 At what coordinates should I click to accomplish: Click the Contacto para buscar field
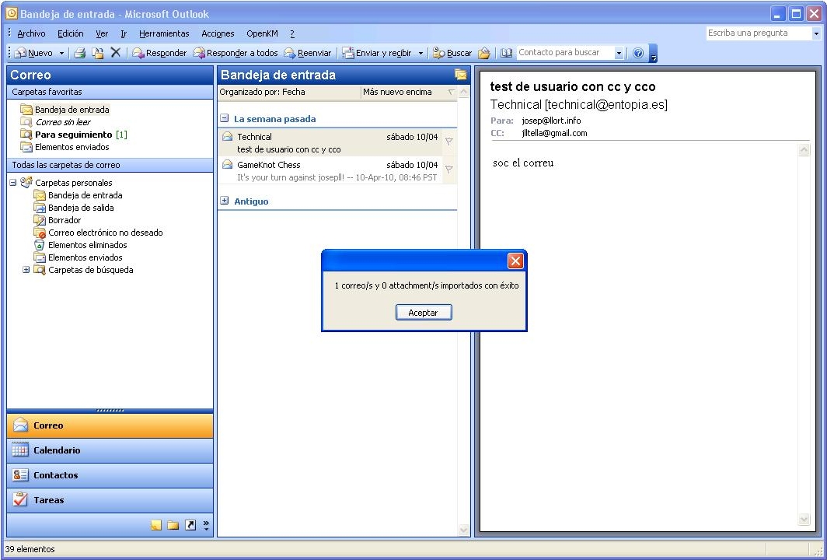565,53
